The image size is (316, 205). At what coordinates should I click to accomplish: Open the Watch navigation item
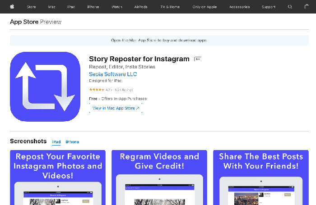(116, 7)
